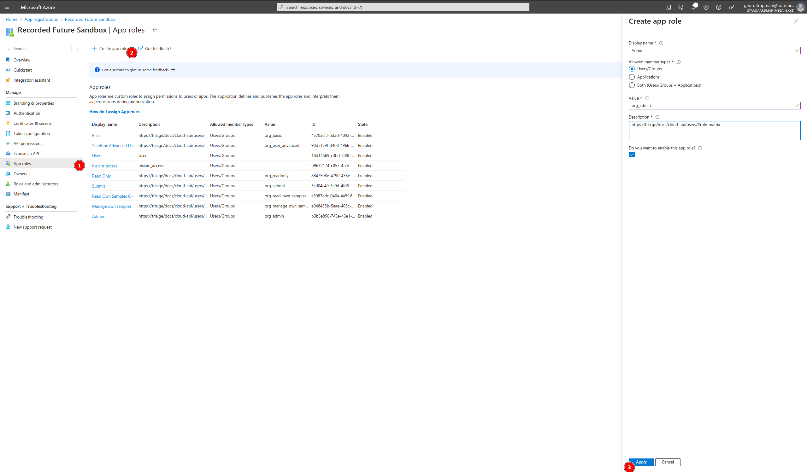The height and width of the screenshot is (472, 807).
Task: Open Cloud Shell from the top bar
Action: (668, 7)
